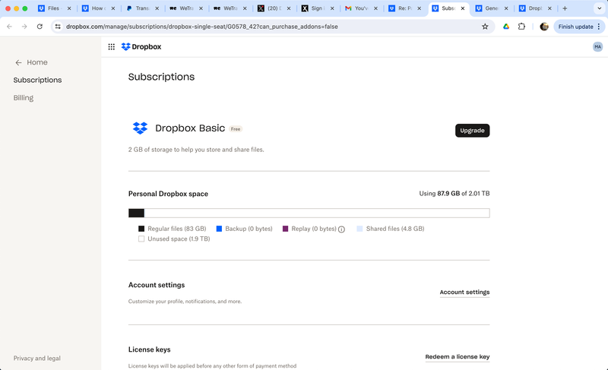Open the browser Extensions puzzle icon

pyautogui.click(x=521, y=27)
